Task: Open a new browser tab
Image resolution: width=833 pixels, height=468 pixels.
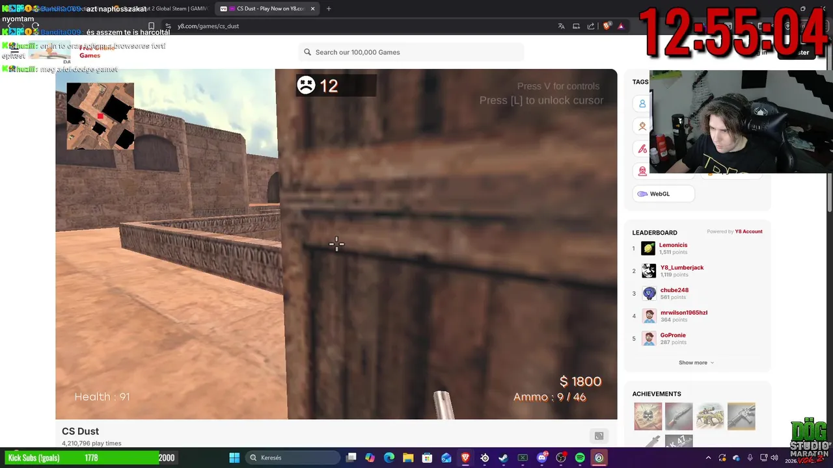Action: (x=329, y=8)
